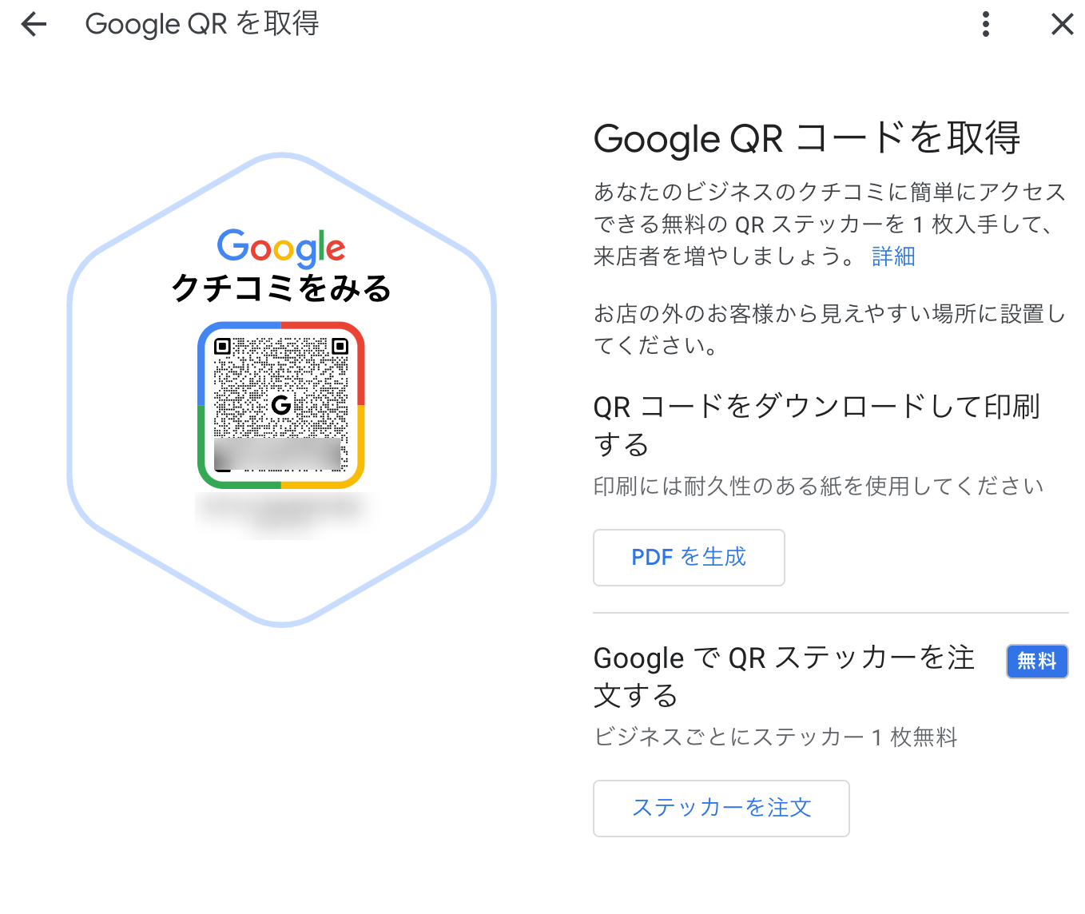This screenshot has height=914, width=1085.
Task: Click the 印刷には耐久性のある紙を使用してください hint
Action: 818,486
